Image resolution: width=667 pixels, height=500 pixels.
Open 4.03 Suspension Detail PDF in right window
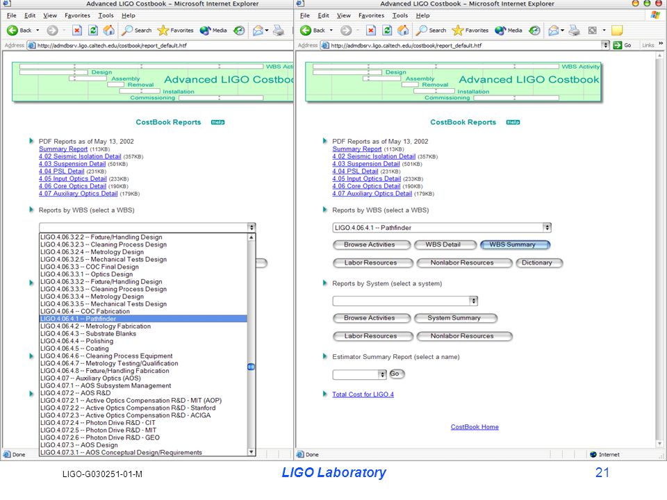tap(366, 164)
